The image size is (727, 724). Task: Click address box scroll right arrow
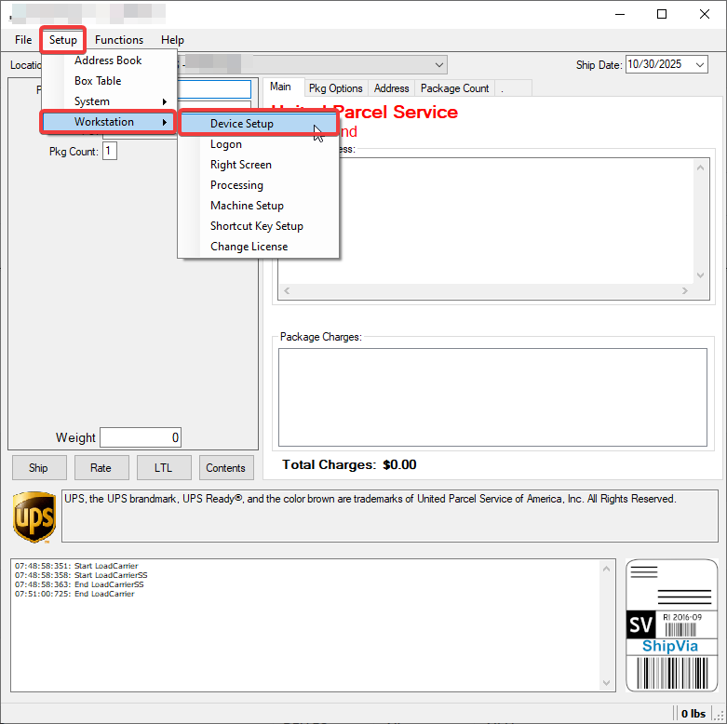[685, 290]
